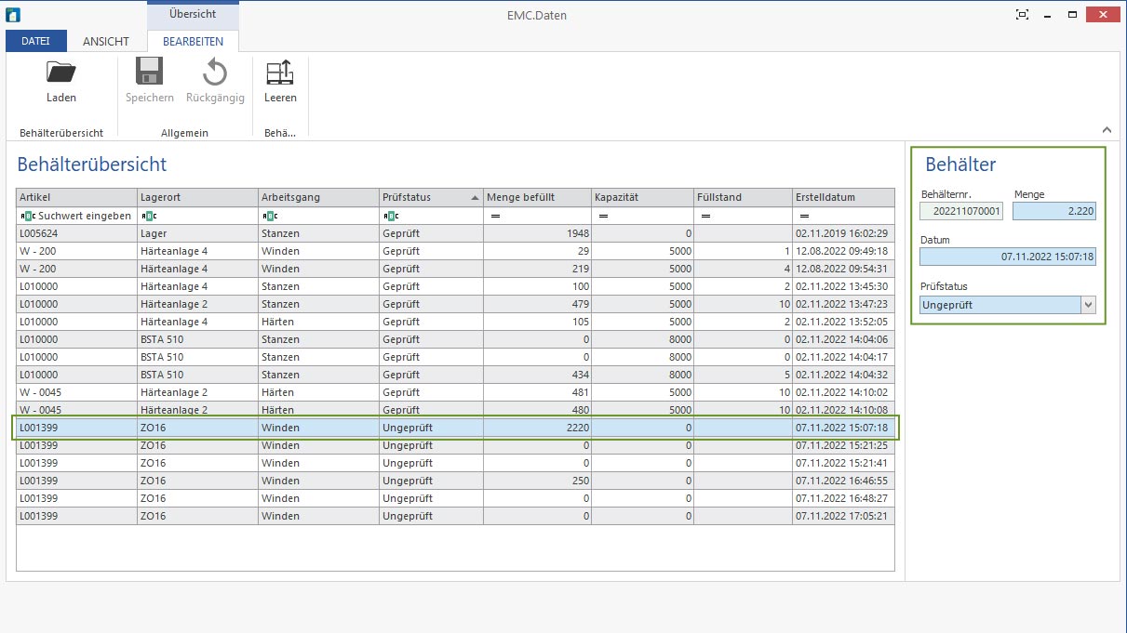Click the Lagerort column filter type icon
Image resolution: width=1127 pixels, height=633 pixels.
click(148, 216)
